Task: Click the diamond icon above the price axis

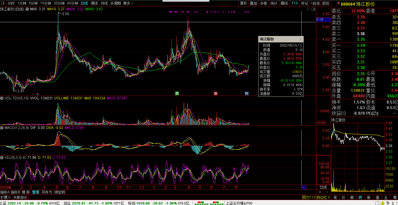Action: click(308, 9)
